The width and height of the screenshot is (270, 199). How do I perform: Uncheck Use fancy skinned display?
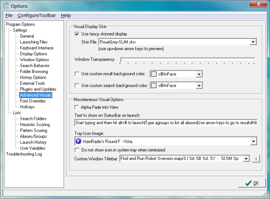click(x=77, y=34)
